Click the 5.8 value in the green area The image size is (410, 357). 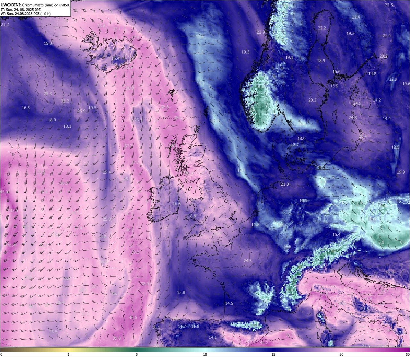pos(381,242)
